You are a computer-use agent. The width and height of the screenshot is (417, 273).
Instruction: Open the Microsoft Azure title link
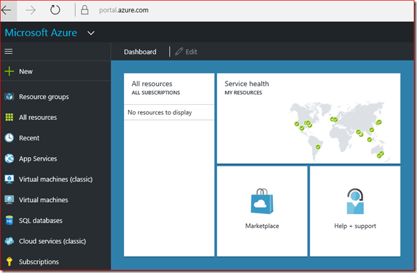point(41,33)
